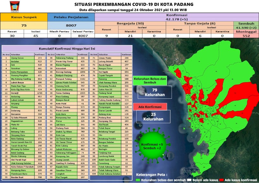Click the 'Meninggal' label cell
This screenshot has width=259, height=183.
coord(246,31)
